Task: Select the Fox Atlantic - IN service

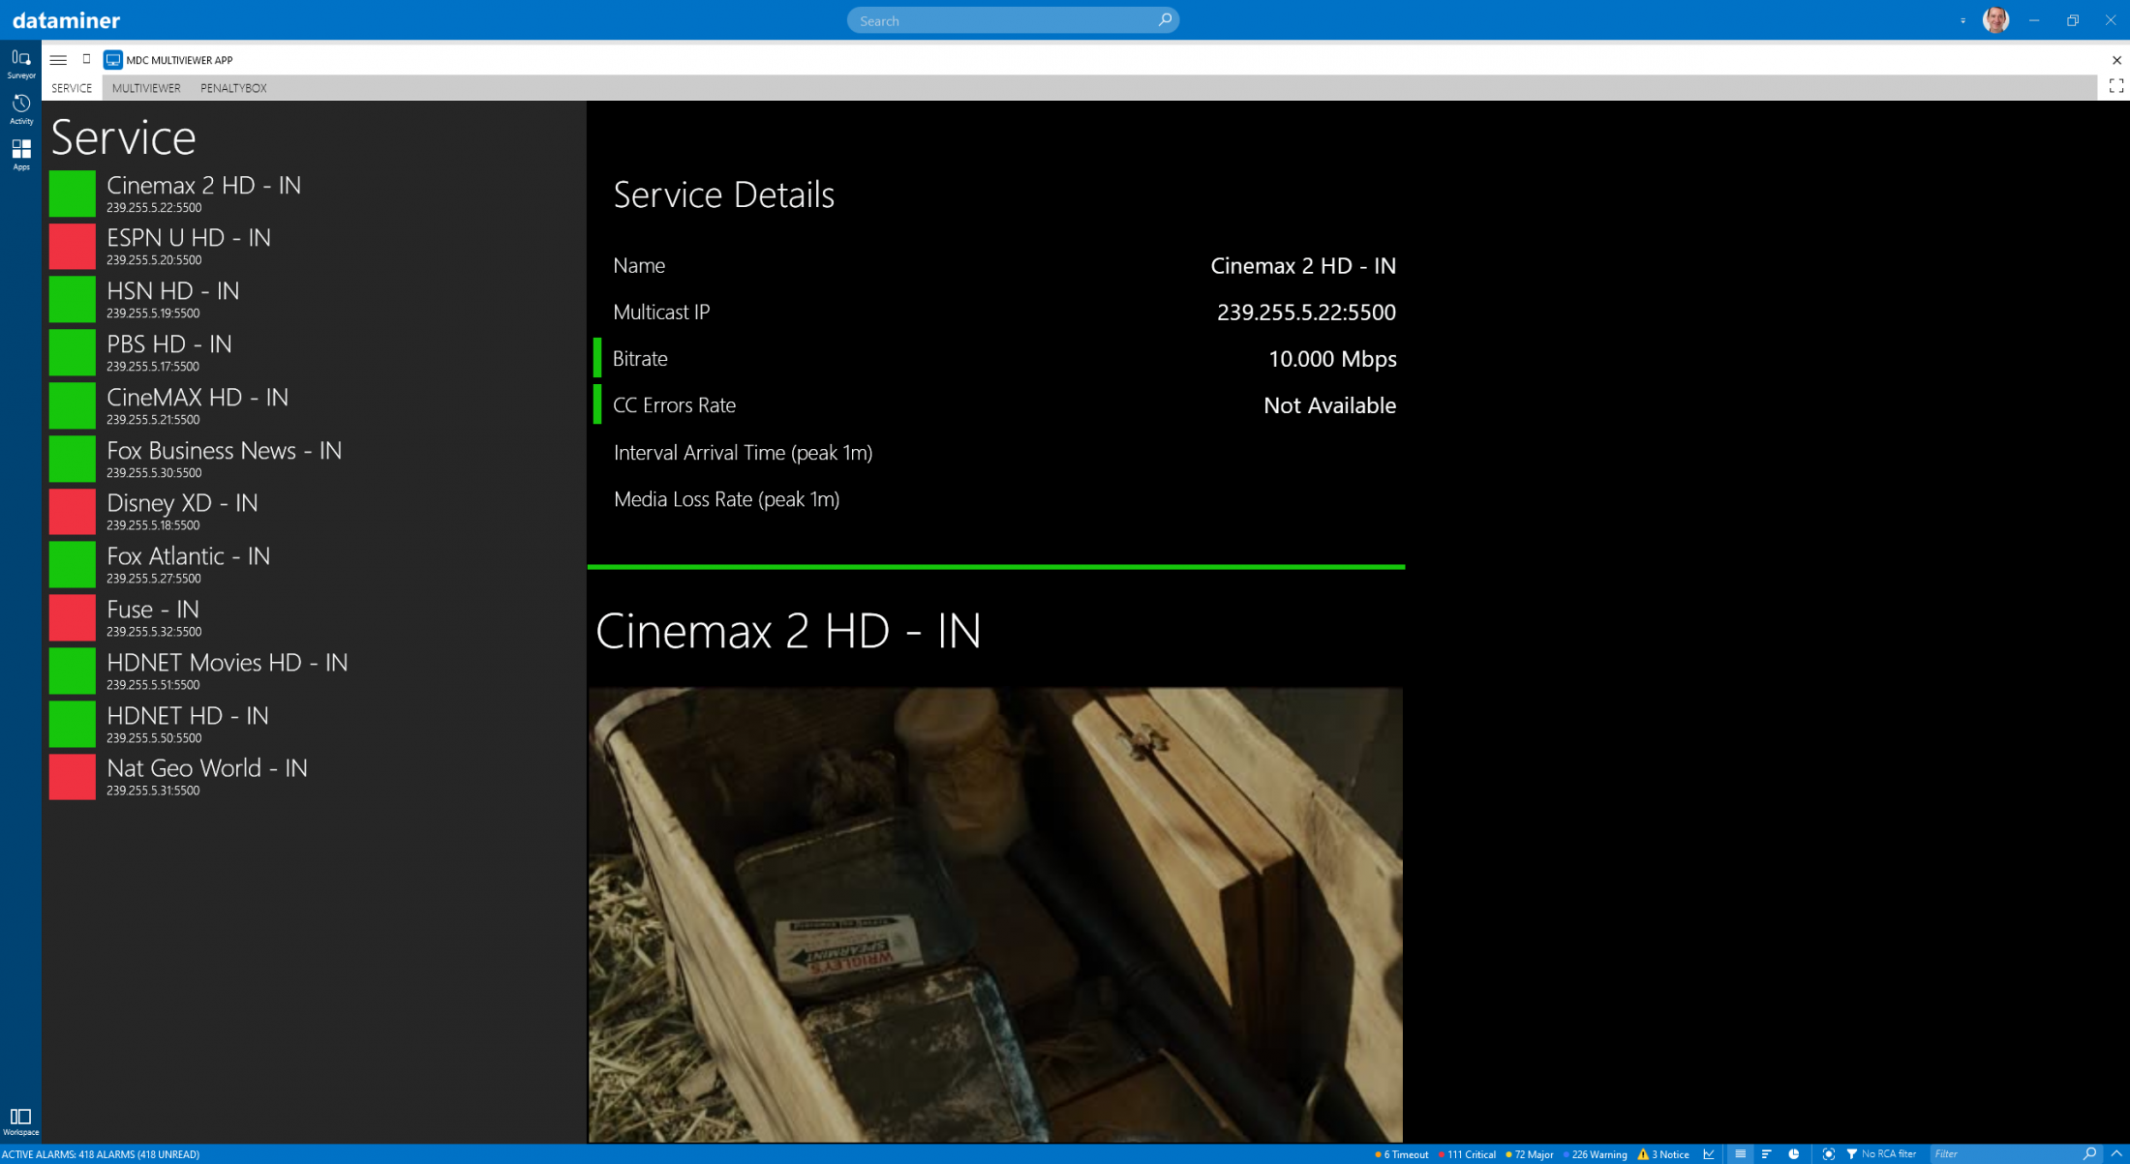Action: tap(315, 565)
